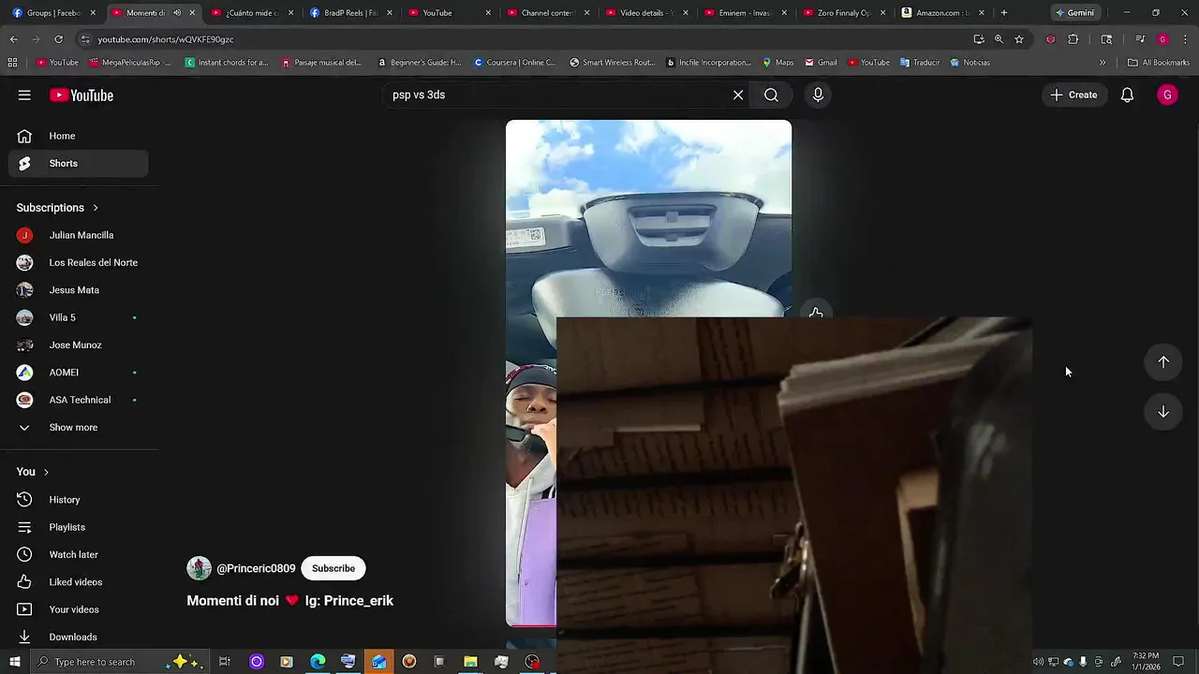Click the YouTube logo

click(x=81, y=95)
